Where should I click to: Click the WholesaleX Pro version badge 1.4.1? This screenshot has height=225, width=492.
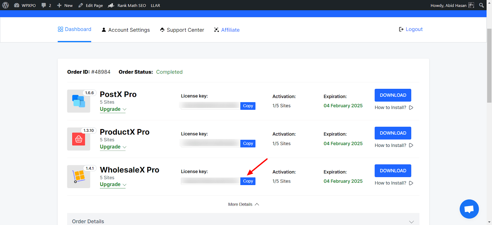click(x=90, y=168)
